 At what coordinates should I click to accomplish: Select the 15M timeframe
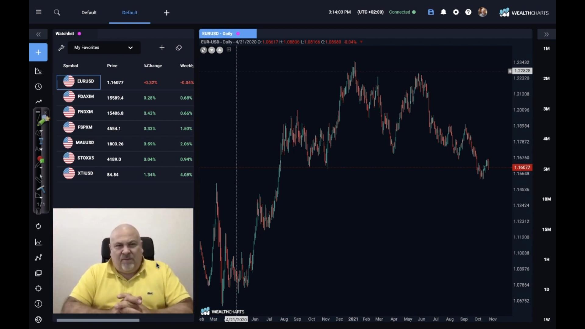pyautogui.click(x=547, y=229)
